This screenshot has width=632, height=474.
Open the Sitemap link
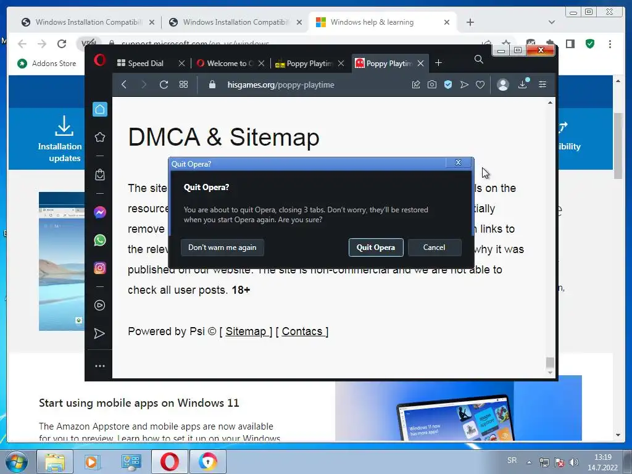click(246, 331)
